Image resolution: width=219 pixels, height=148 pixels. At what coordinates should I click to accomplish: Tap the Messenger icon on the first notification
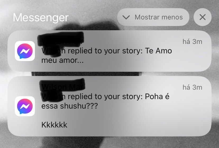[x=25, y=51]
